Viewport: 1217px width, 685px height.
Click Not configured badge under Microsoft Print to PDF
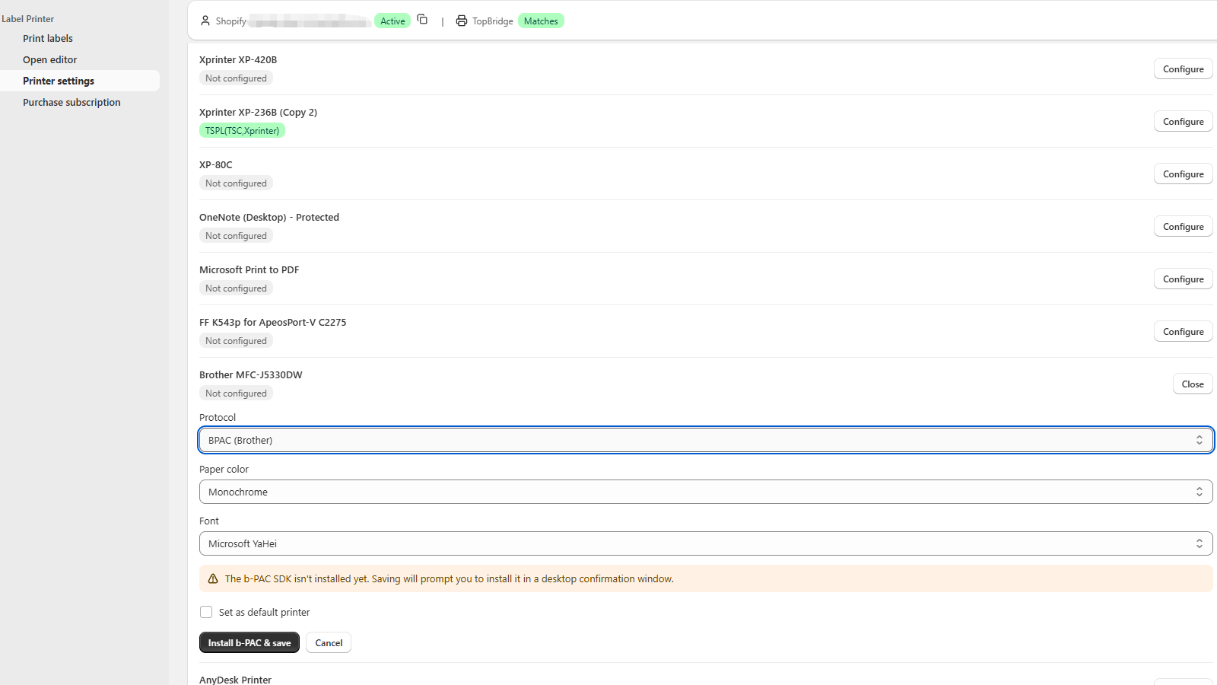[x=236, y=288]
